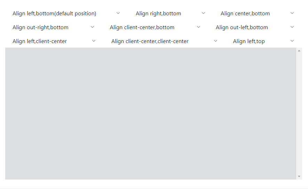Select the Align out-left,bottom text

coord(242,27)
